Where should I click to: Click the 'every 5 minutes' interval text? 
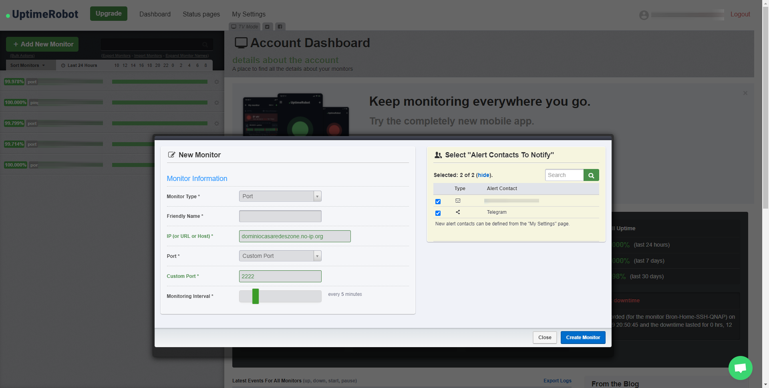(x=345, y=294)
